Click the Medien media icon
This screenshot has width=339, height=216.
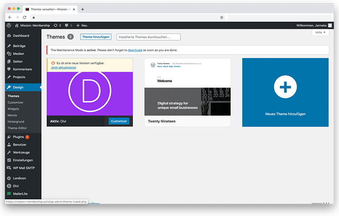point(9,54)
